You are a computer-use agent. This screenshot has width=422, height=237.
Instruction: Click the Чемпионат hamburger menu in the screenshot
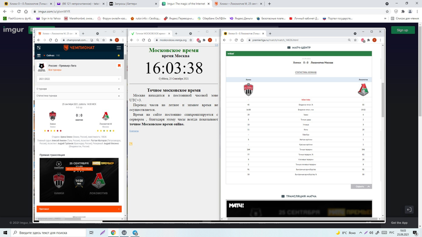[x=119, y=48]
